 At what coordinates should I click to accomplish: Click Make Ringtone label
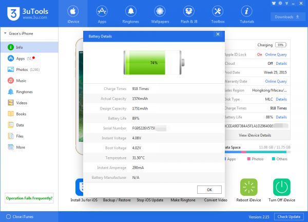click(x=183, y=200)
